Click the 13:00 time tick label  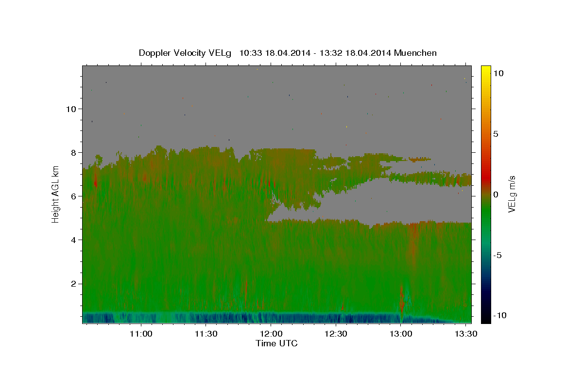(x=401, y=334)
